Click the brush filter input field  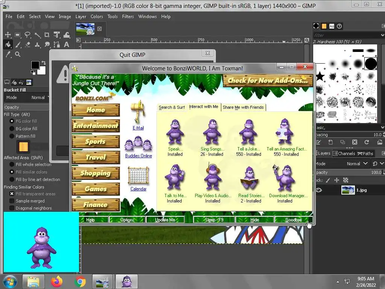click(x=346, y=35)
